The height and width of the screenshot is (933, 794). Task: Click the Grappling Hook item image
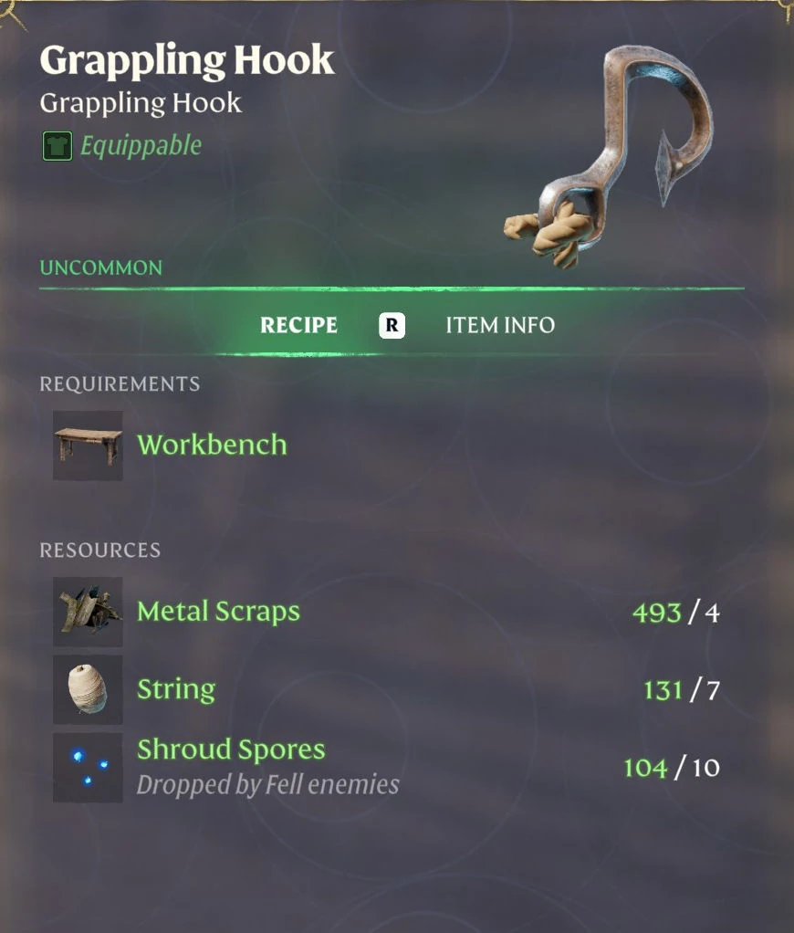[x=609, y=156]
